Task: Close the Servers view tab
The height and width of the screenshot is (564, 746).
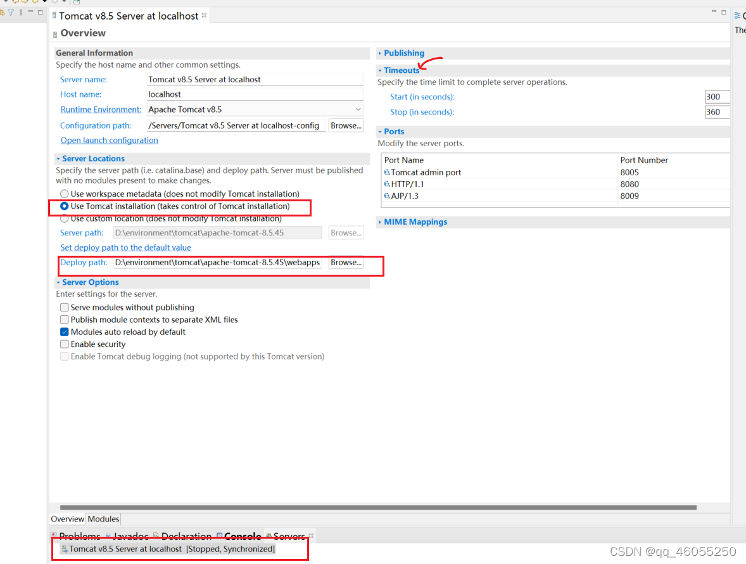Action: tap(311, 536)
